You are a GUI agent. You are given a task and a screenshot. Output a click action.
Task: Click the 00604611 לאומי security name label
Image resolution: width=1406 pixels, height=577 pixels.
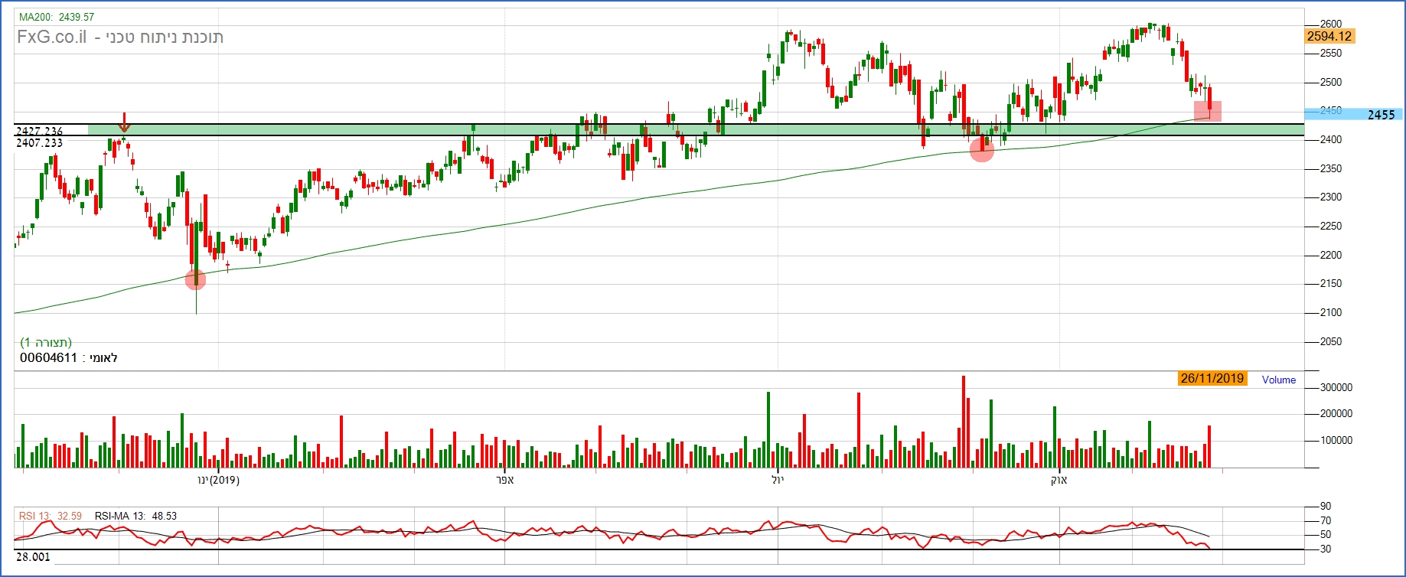pos(69,358)
